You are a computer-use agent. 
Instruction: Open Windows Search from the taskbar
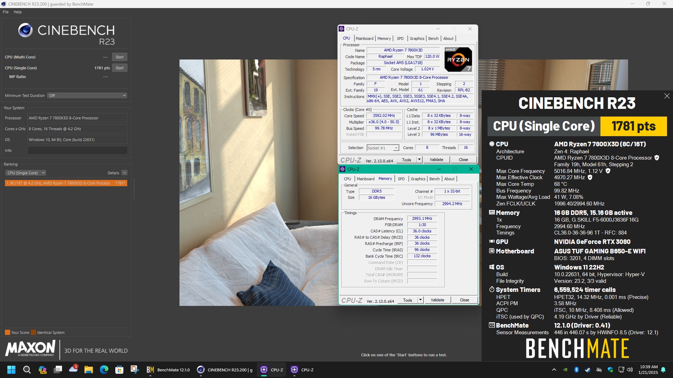coord(27,370)
